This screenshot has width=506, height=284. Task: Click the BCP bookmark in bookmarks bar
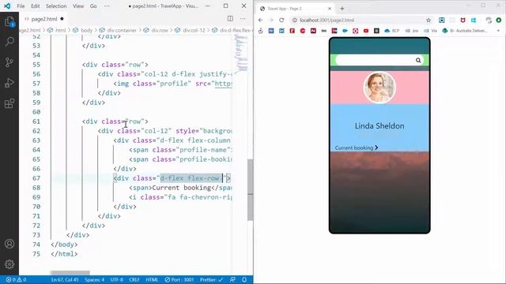coord(392,31)
